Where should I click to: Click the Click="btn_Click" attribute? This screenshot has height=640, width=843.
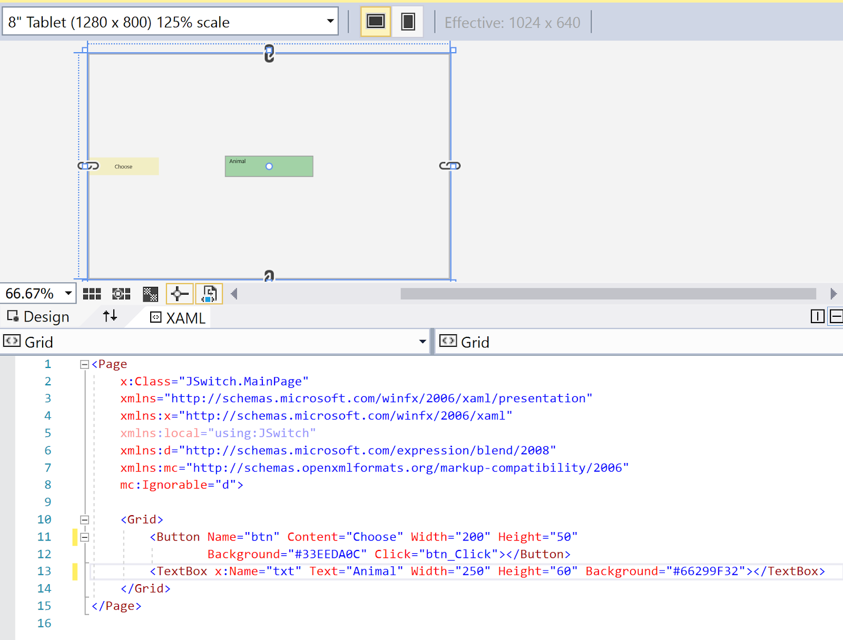click(x=437, y=554)
